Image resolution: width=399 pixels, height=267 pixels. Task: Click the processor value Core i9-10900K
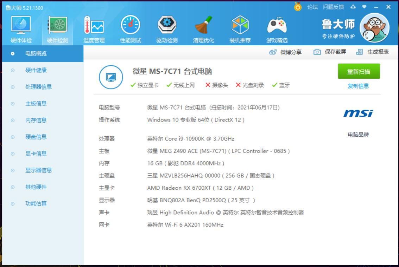pyautogui.click(x=191, y=139)
